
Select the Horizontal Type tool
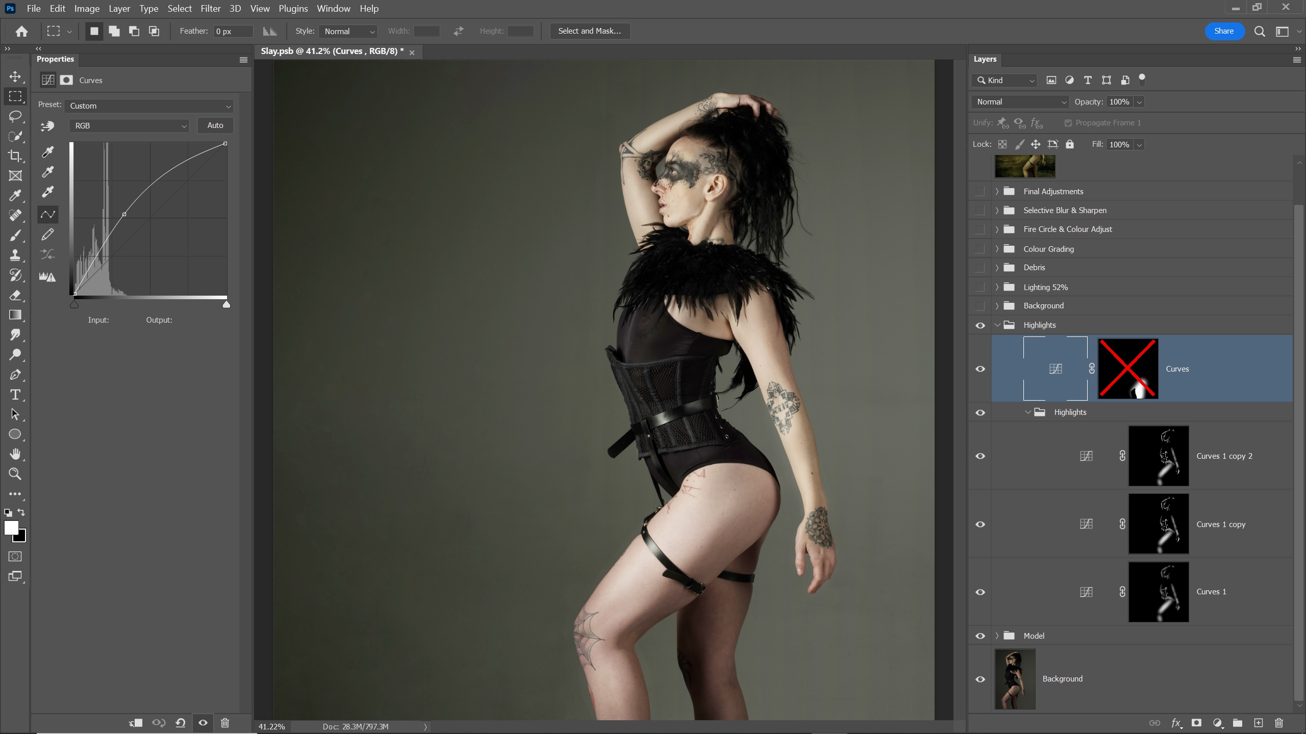click(x=15, y=395)
